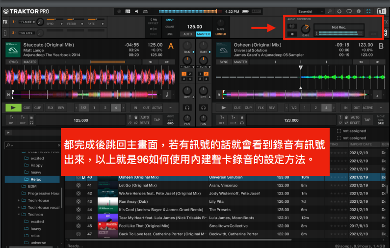Open the Native Instruments logo menu
The image size is (390, 248).
[x=382, y=11]
